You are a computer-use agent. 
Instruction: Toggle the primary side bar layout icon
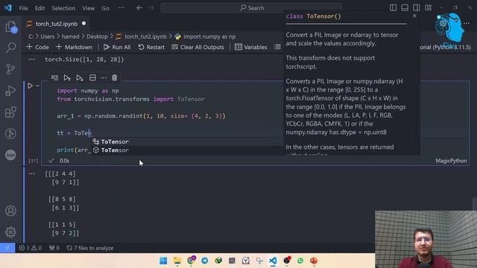coord(393,8)
